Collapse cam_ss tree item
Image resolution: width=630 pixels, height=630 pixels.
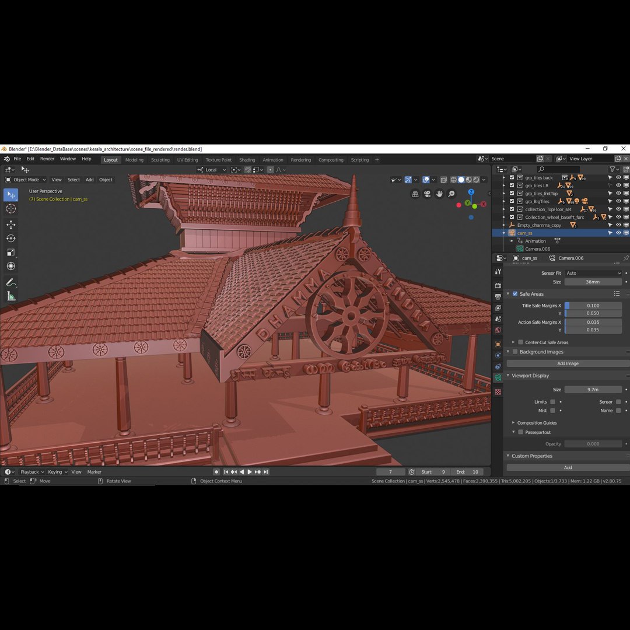pos(504,233)
